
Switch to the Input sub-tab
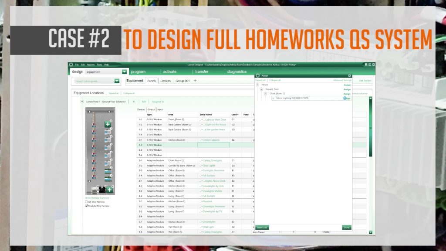(160, 109)
